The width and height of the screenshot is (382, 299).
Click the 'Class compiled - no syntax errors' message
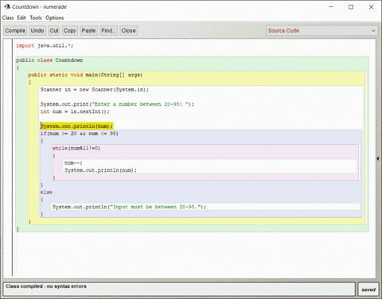coord(46,286)
